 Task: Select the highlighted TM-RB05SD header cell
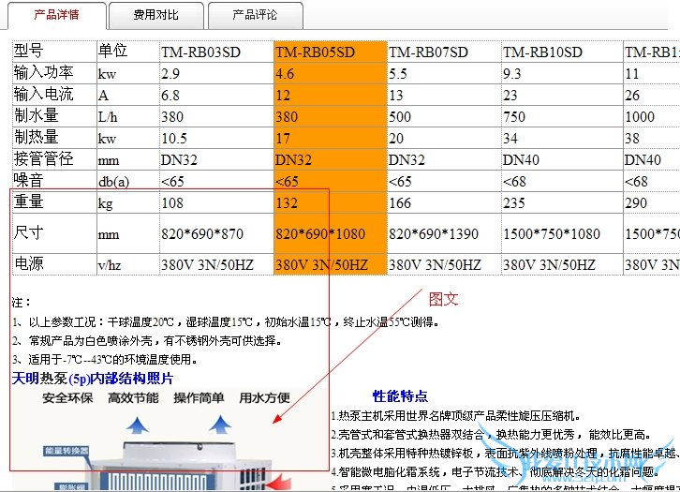click(x=330, y=52)
